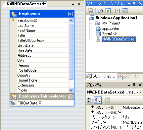Click the Employees column list scrollbar thumb

71,51
